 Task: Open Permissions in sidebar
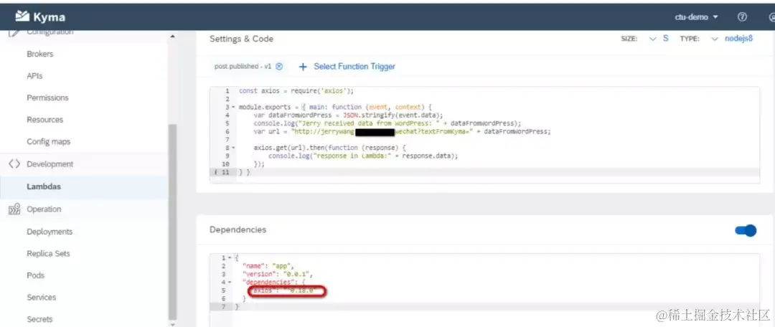tap(47, 98)
